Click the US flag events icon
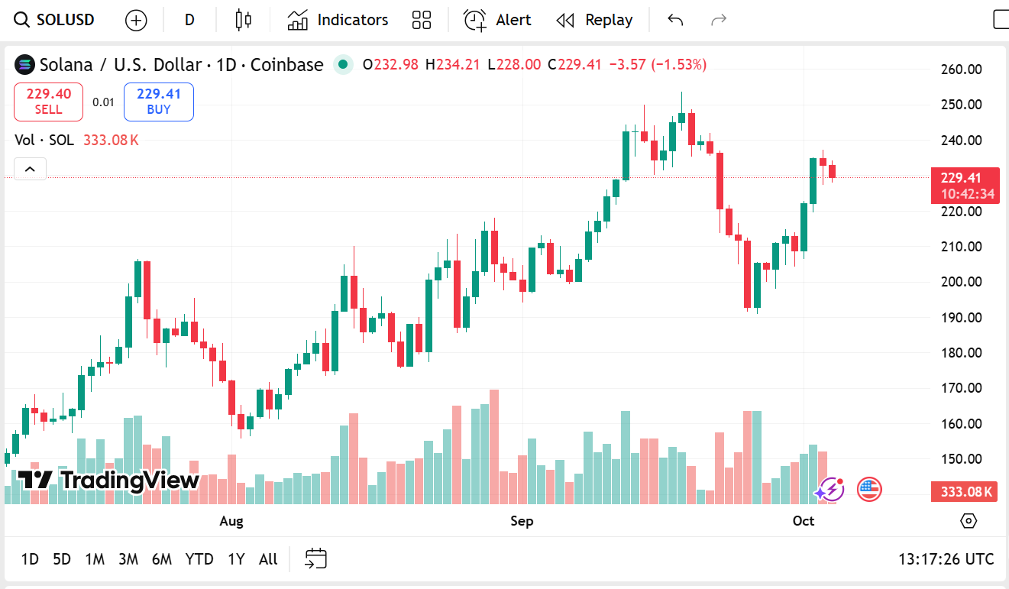 [x=869, y=489]
